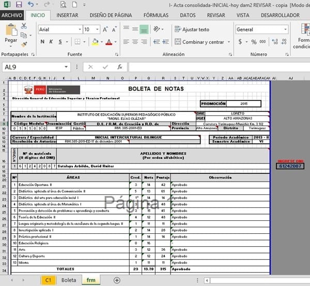Increase decimal places icon

pos(275,42)
